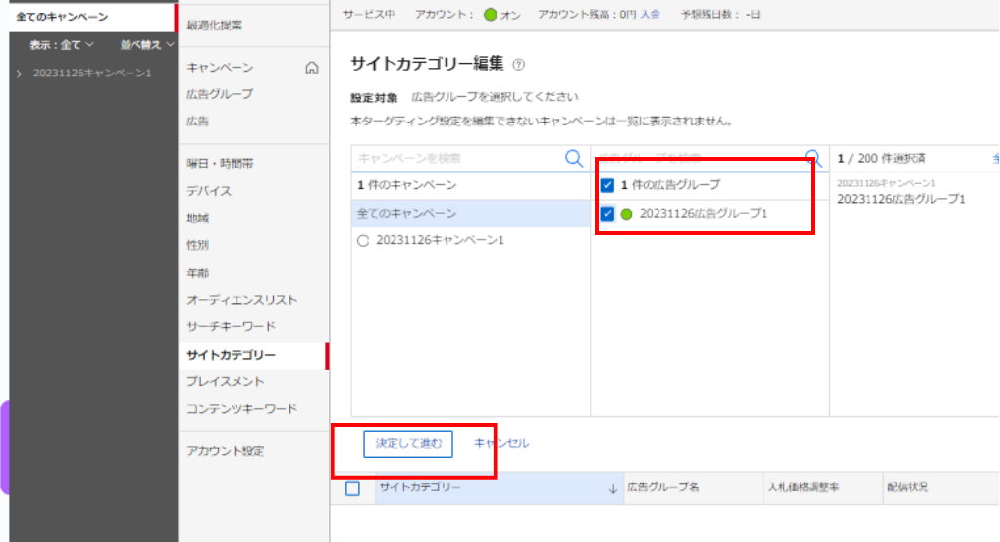The width and height of the screenshot is (1000, 542).
Task: Select the 全てのキャンペーン tab at top left
Action: coord(63,17)
